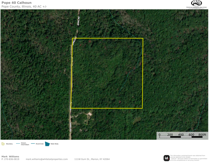Click the bottom-right corner of yellow boundary

tap(143, 108)
